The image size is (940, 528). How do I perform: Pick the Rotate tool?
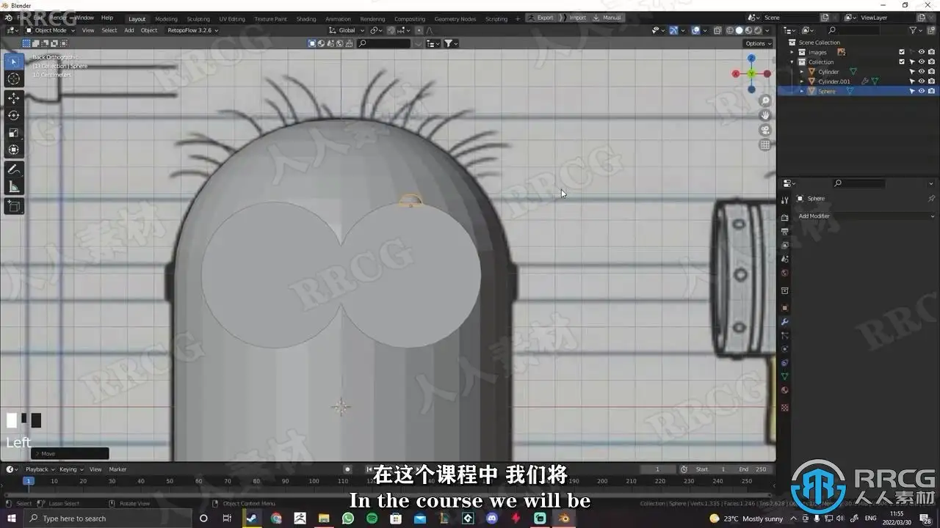click(13, 115)
